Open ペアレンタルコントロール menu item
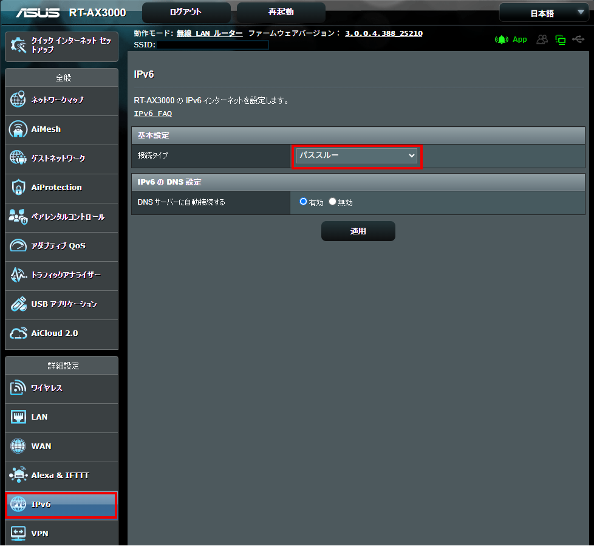The height and width of the screenshot is (546, 594). [61, 218]
